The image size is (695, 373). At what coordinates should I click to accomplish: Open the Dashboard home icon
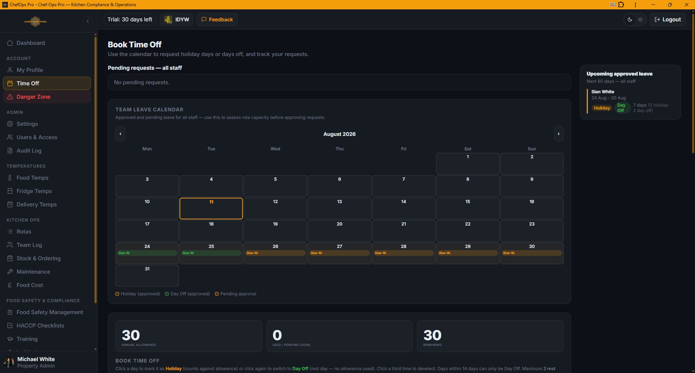coord(10,43)
